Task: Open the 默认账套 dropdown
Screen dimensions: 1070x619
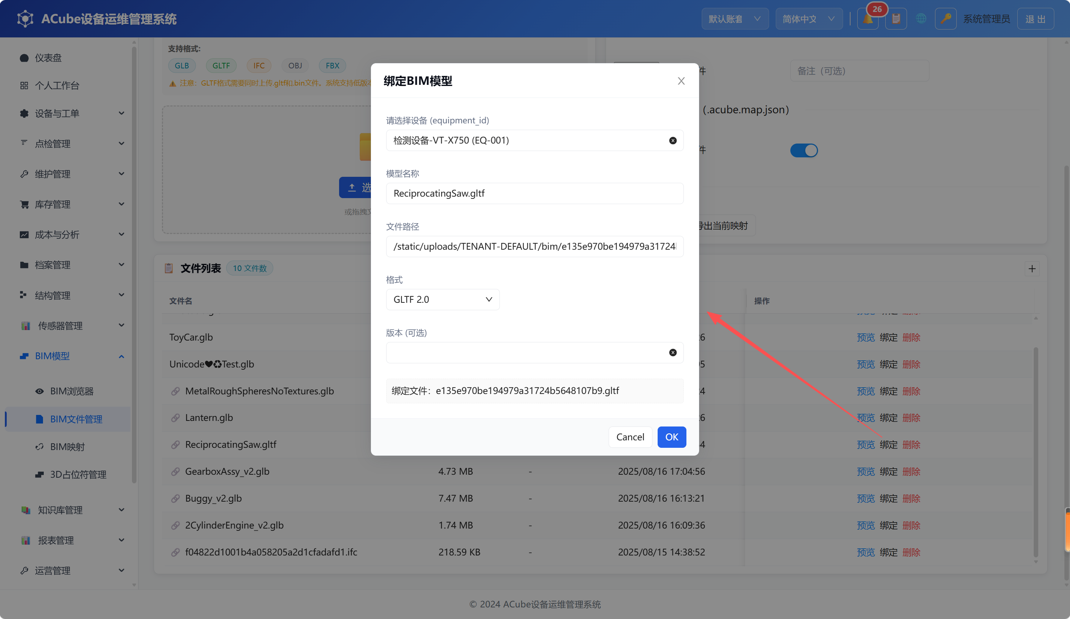Action: [x=735, y=19]
